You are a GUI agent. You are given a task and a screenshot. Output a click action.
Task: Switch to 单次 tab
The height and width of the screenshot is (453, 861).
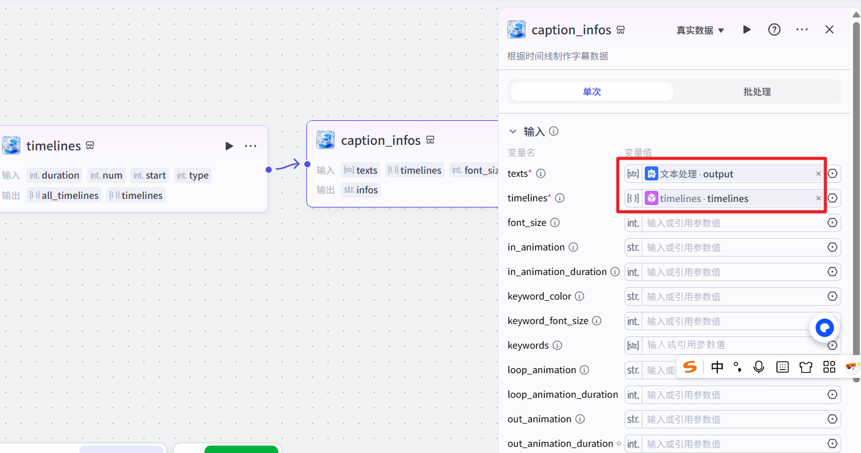(x=591, y=91)
